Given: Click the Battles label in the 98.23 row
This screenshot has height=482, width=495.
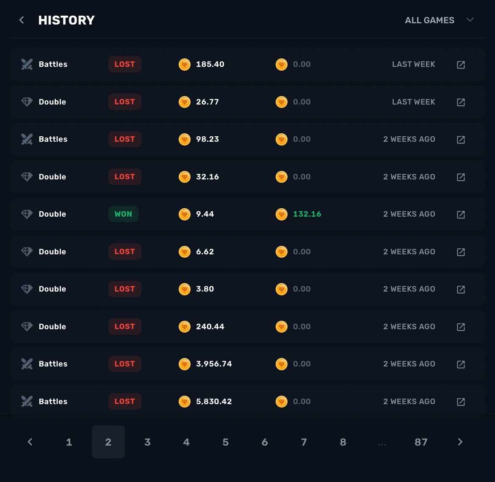Looking at the screenshot, I should 53,139.
